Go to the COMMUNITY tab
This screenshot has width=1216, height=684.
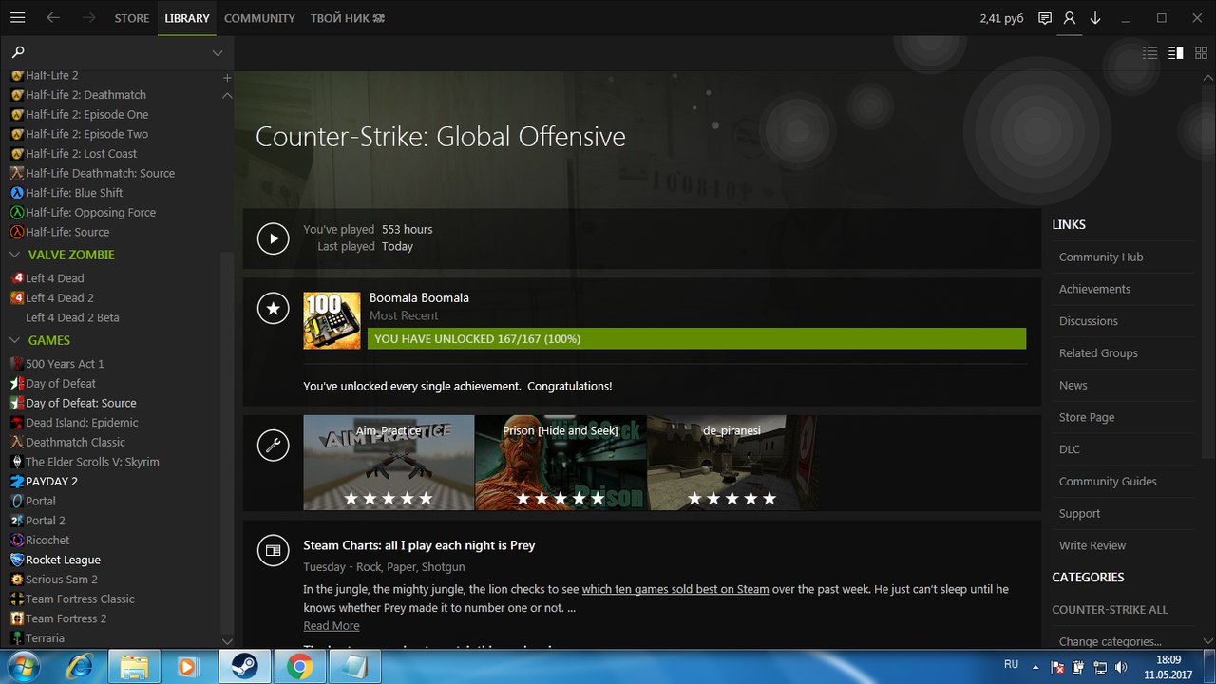[259, 18]
